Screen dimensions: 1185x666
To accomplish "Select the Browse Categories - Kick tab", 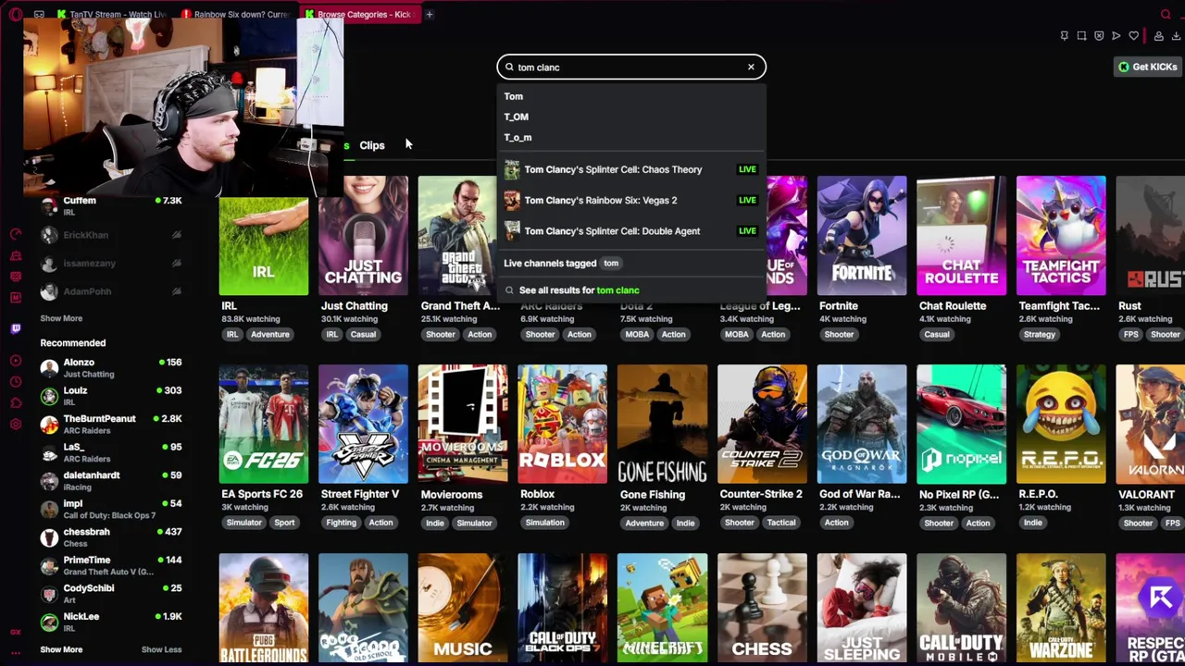I will [x=360, y=14].
